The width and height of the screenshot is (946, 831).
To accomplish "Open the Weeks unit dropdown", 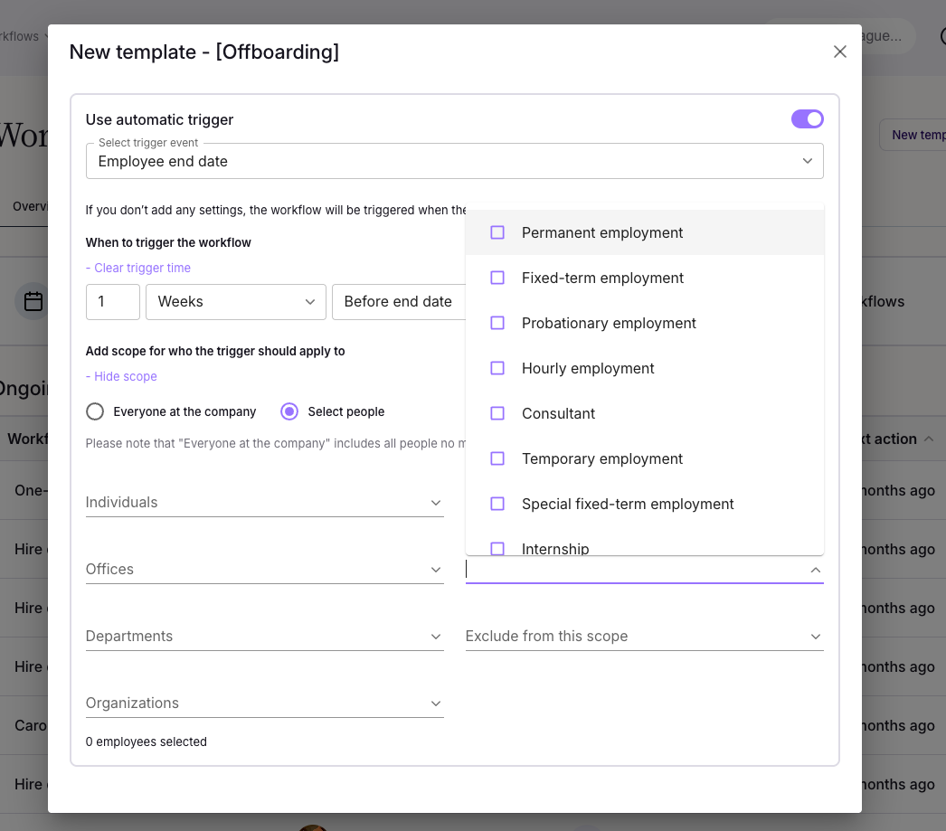I will 235,302.
